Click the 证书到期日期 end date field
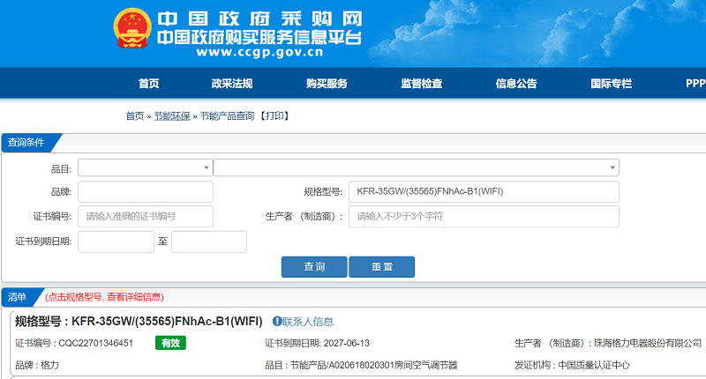Viewport: 706px width, 379px height. [x=209, y=242]
